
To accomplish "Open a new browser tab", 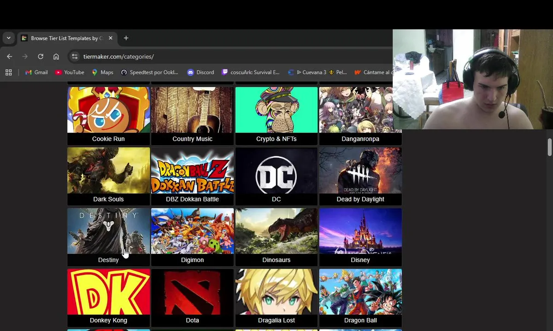I will (126, 38).
